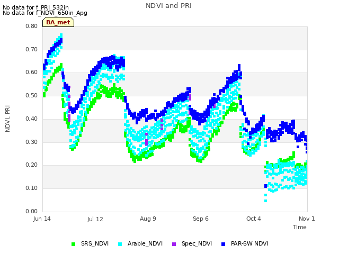The height and width of the screenshot is (254, 339).
Task: Click the Sep 6 x-axis tick label
Action: (201, 219)
